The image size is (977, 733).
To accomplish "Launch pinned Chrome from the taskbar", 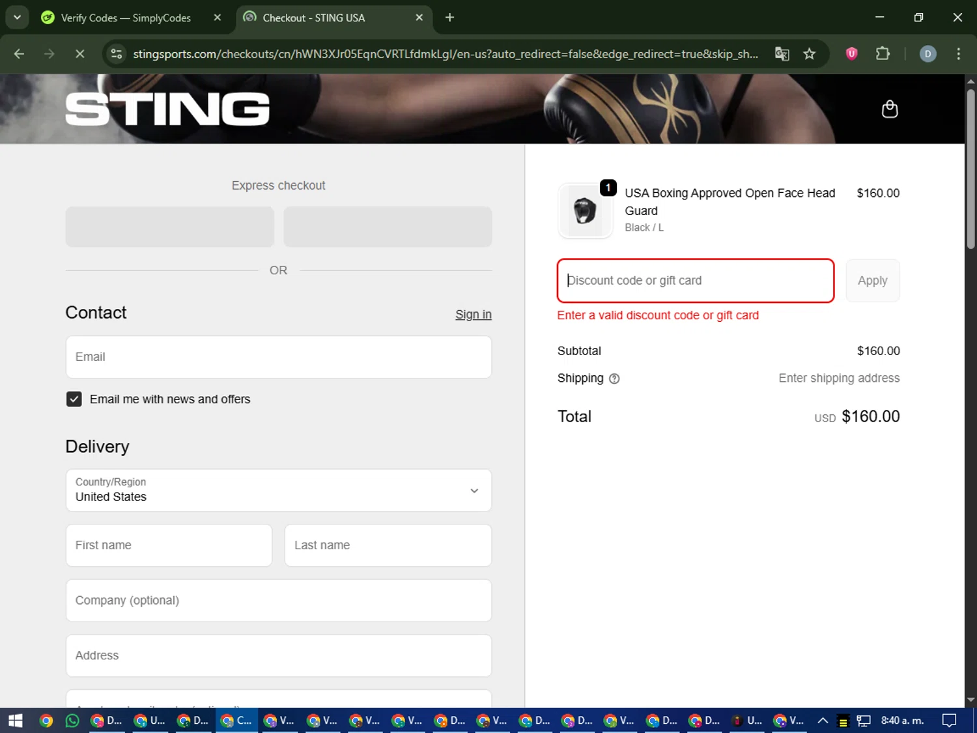I will (x=46, y=721).
